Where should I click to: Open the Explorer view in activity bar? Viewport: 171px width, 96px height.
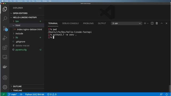point(5,9)
